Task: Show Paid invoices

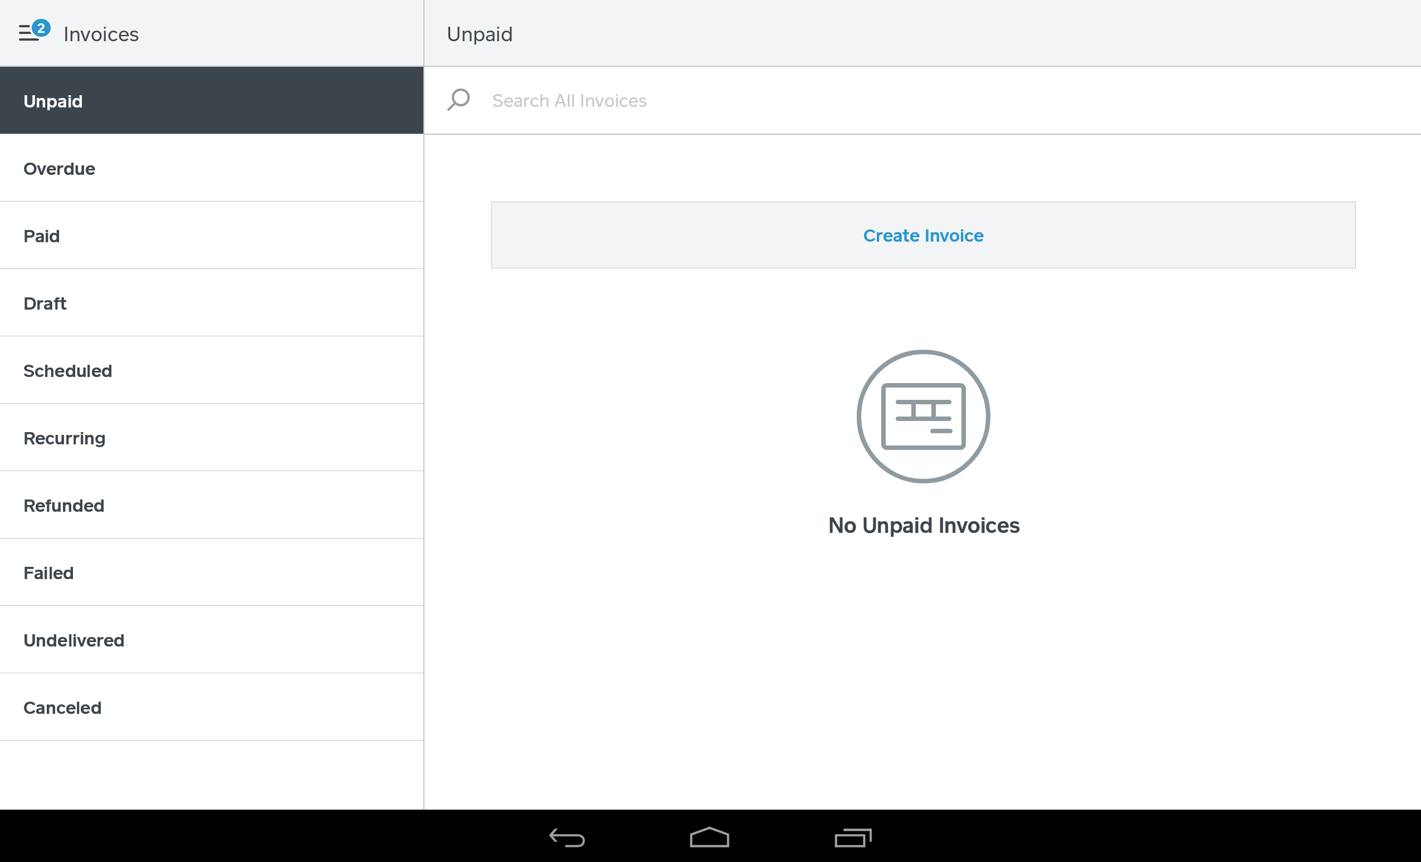Action: click(x=211, y=236)
